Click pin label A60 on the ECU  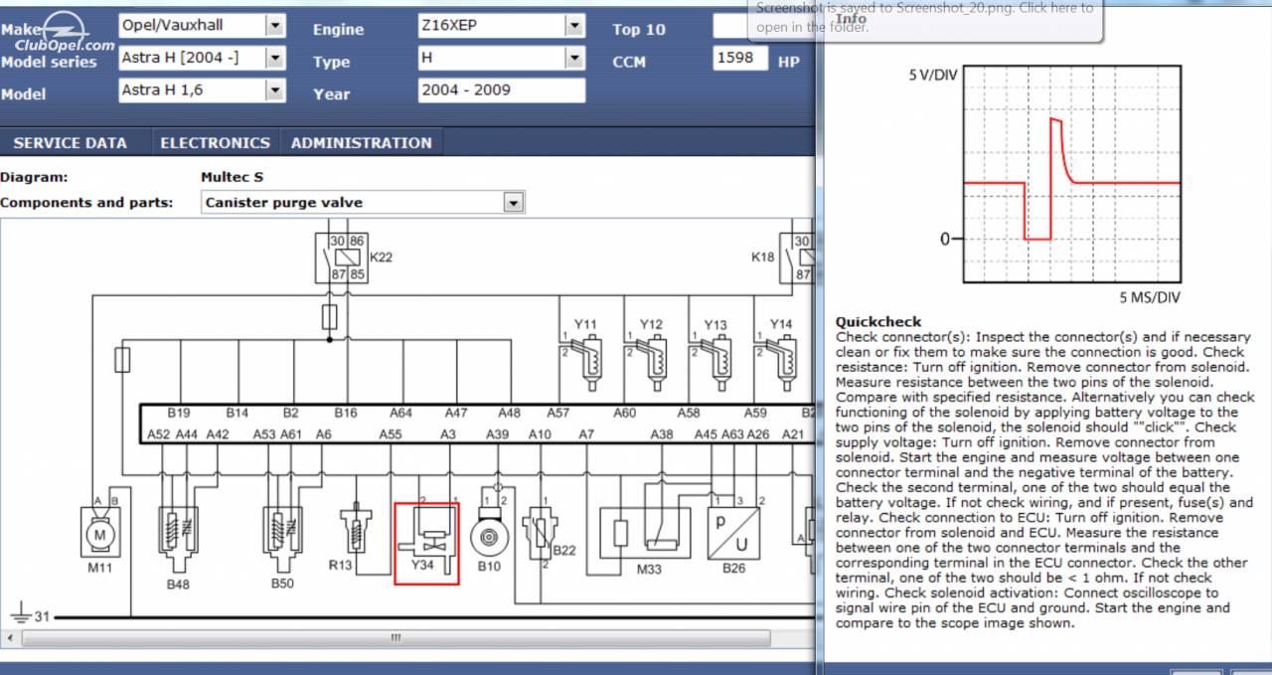click(x=624, y=413)
